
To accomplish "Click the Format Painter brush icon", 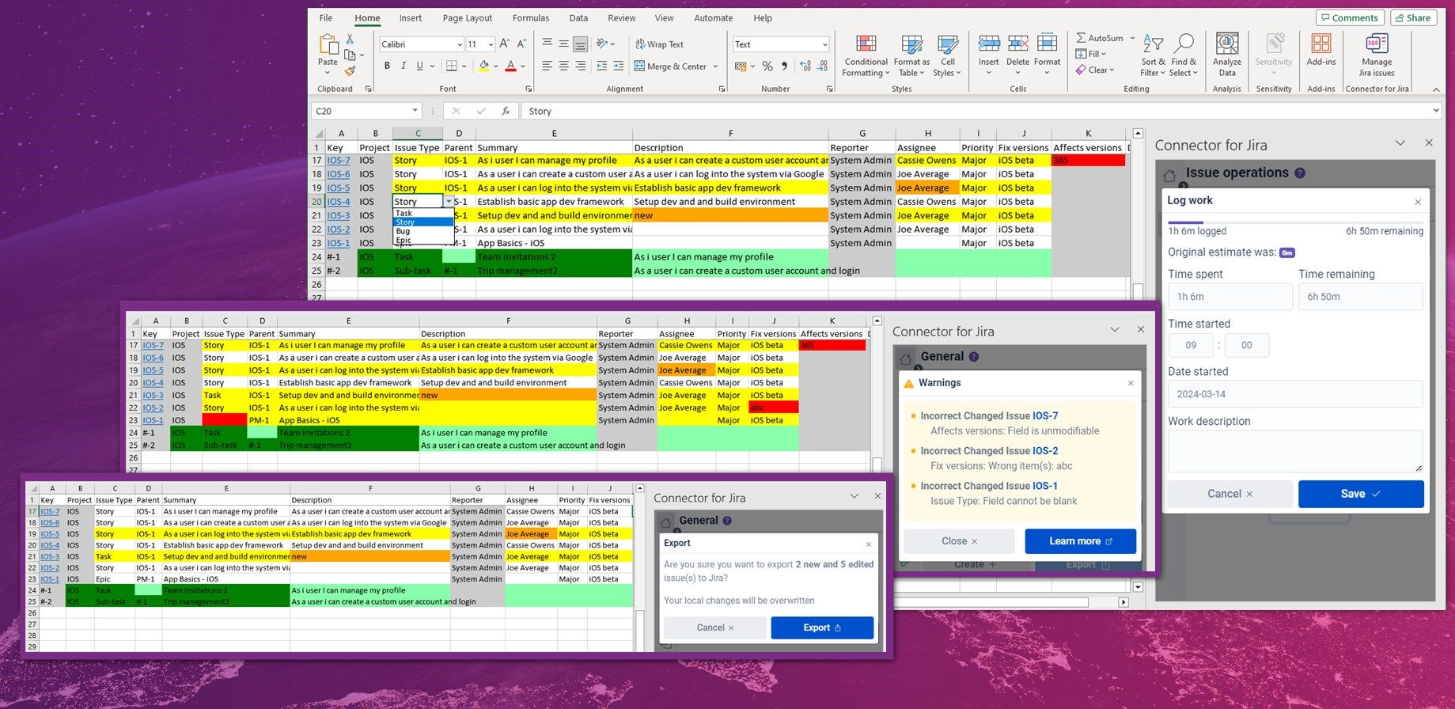I will 350,70.
